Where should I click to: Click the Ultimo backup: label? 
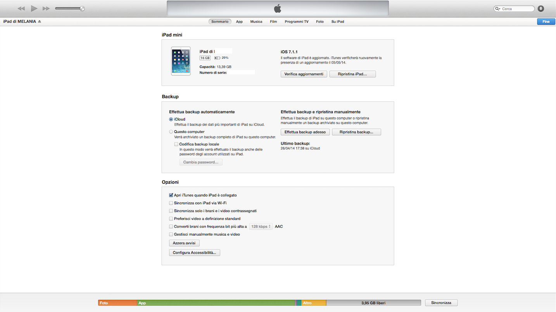(x=295, y=143)
